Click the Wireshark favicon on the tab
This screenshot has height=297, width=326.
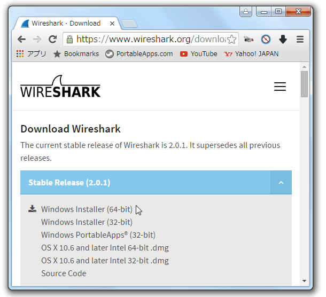(x=25, y=24)
